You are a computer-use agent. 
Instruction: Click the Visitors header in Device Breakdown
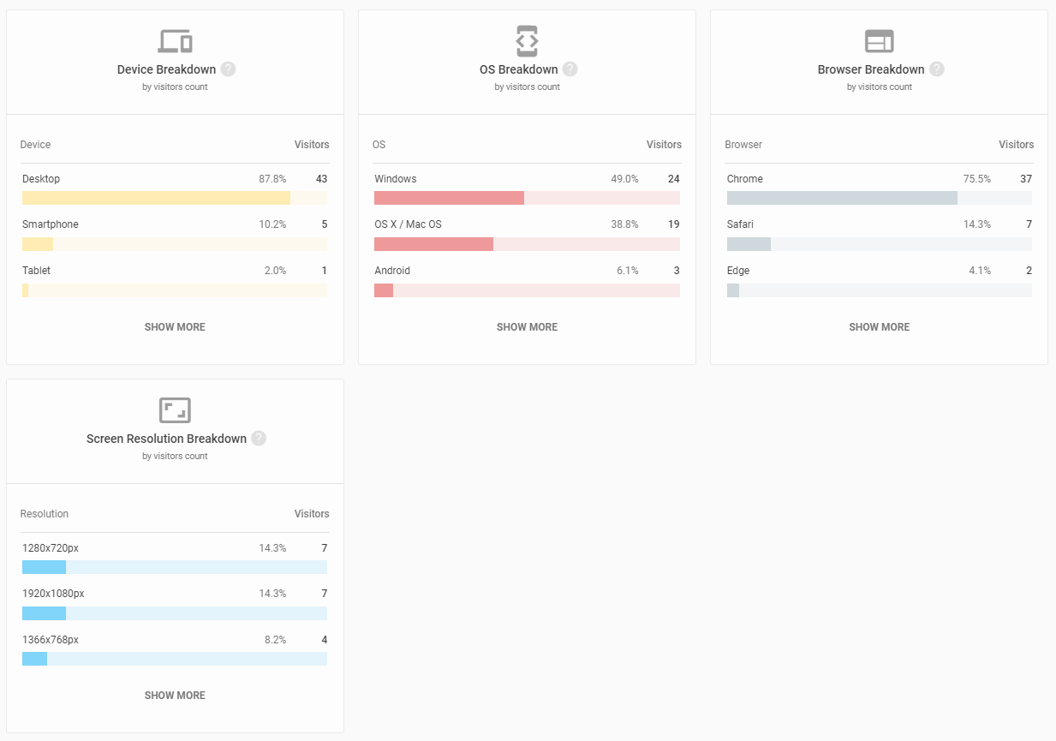click(312, 145)
